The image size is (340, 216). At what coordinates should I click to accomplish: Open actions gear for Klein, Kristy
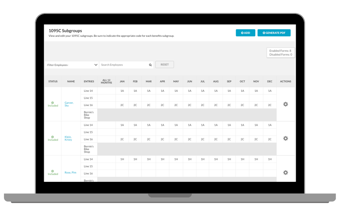[285, 138]
